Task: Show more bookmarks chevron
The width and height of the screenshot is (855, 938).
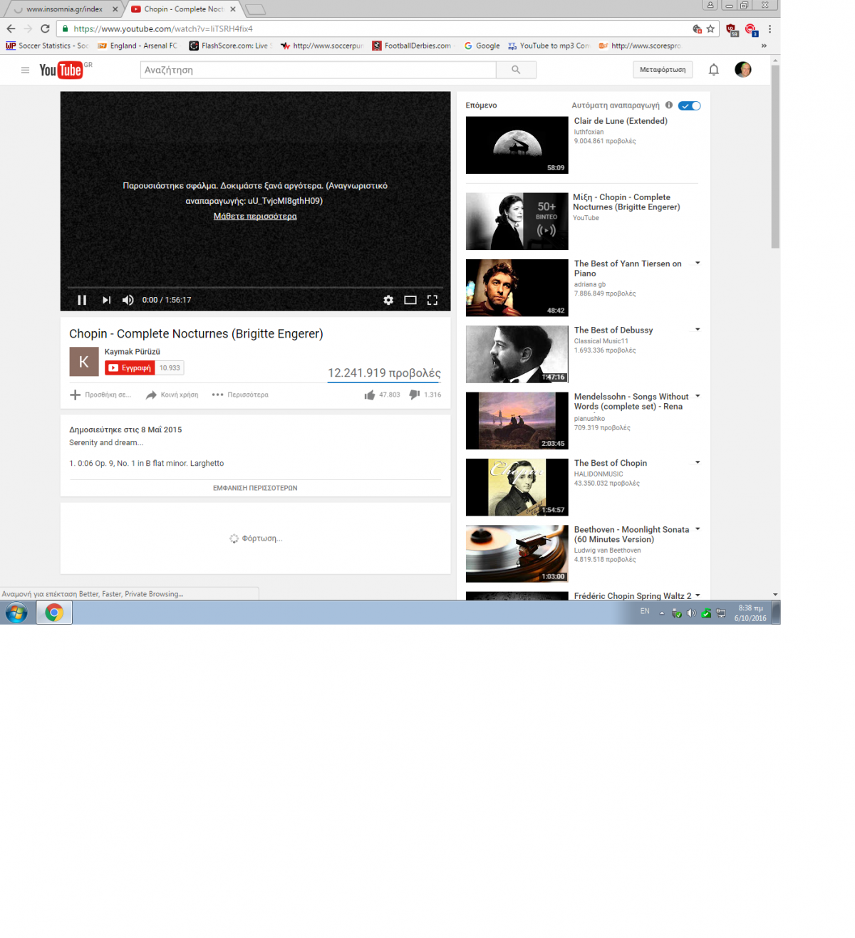Action: click(x=764, y=46)
